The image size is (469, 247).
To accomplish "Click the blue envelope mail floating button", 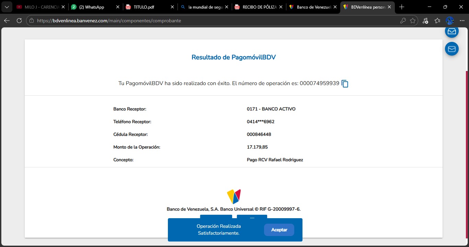I will pyautogui.click(x=451, y=49).
